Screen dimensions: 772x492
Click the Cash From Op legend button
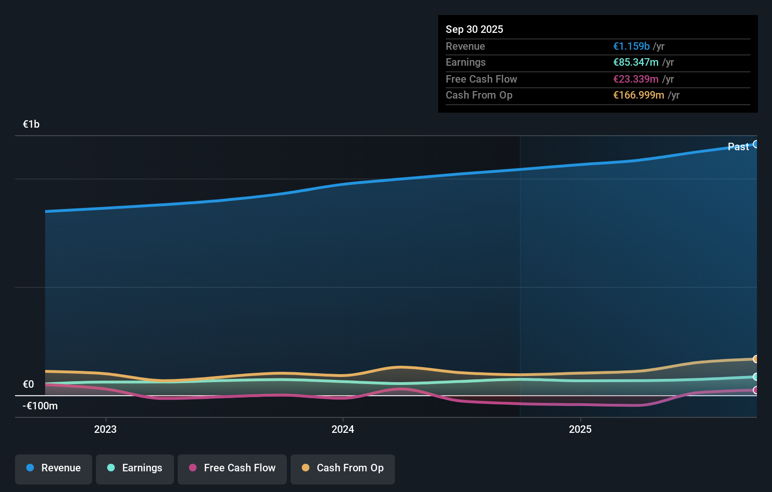point(342,469)
